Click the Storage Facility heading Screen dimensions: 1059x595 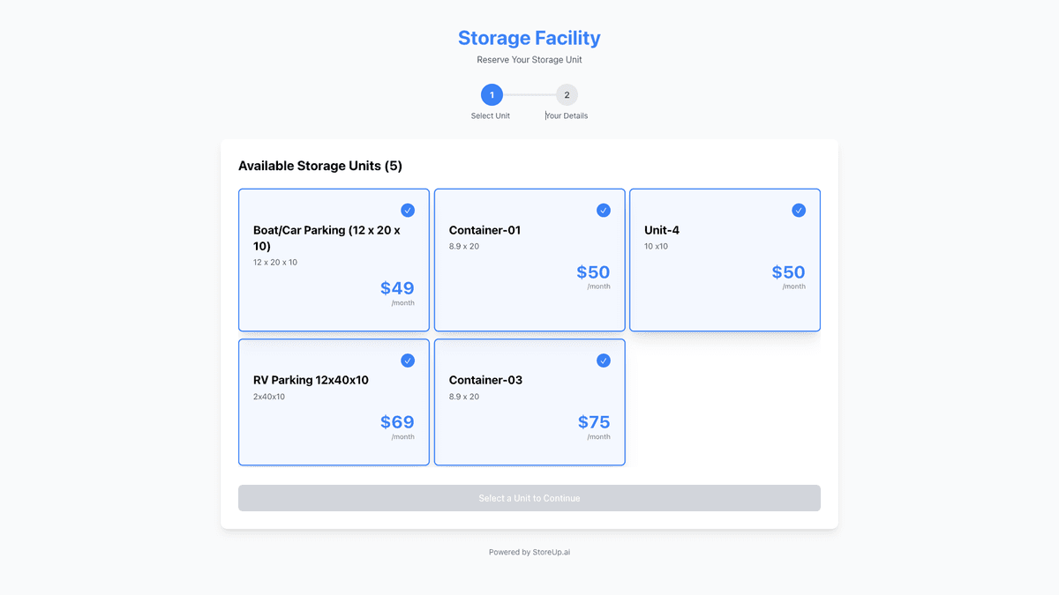coord(529,38)
